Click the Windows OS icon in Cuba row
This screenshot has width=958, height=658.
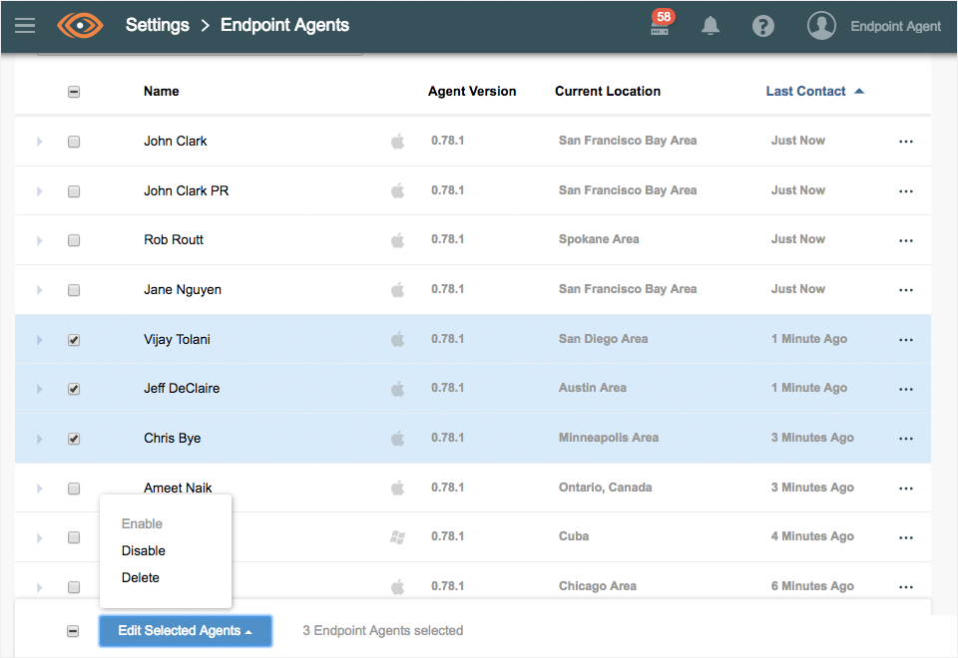coord(397,537)
